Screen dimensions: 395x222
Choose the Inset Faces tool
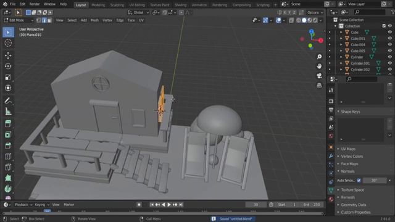[x=8, y=134]
